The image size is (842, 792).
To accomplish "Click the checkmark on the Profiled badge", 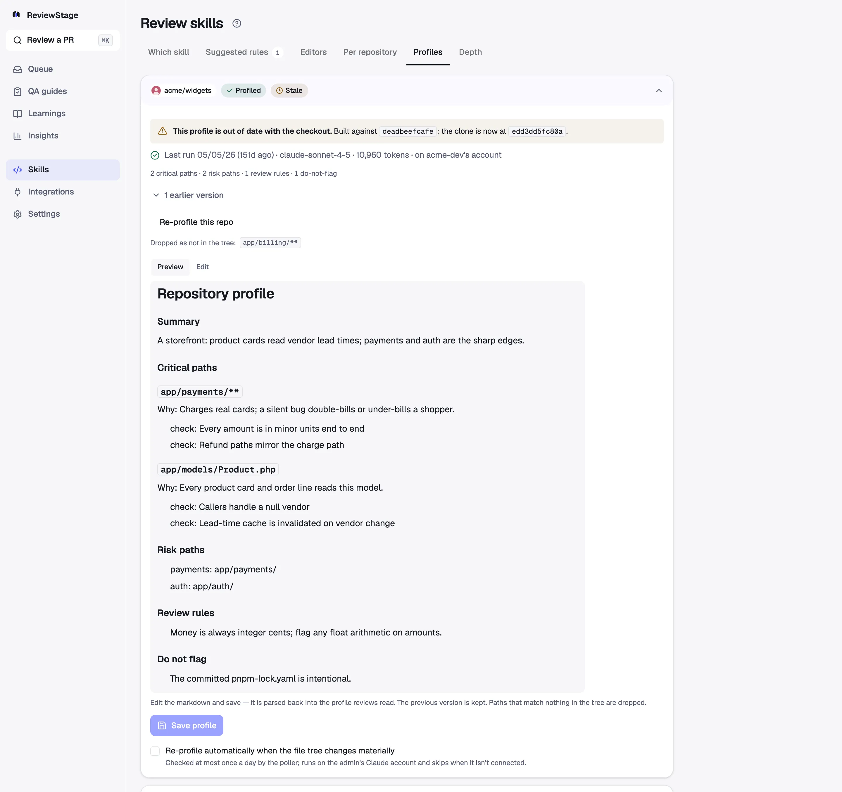I will click(x=230, y=91).
